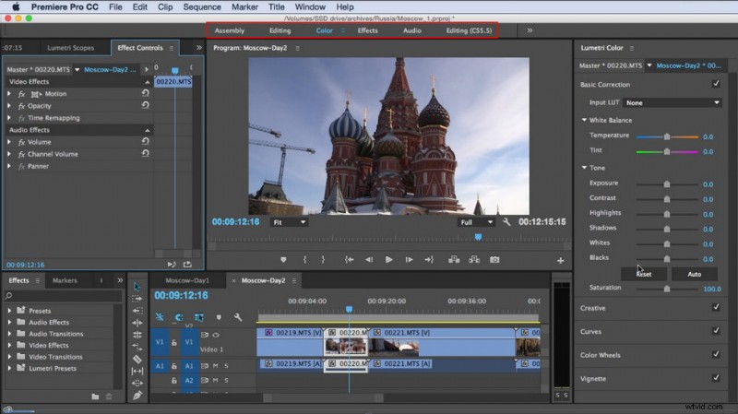Select the Razor tool
Image resolution: width=738 pixels, height=414 pixels.
point(137,359)
